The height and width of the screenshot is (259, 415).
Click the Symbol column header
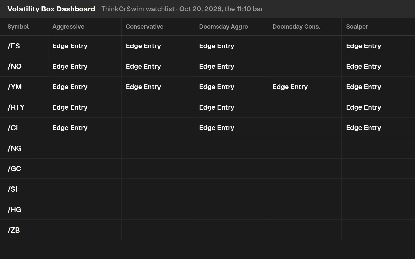point(24,27)
